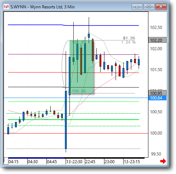Image resolution: width=176 pixels, height=174 pixels.
Task: Click the 99.50 price scale value
Action: point(156,154)
